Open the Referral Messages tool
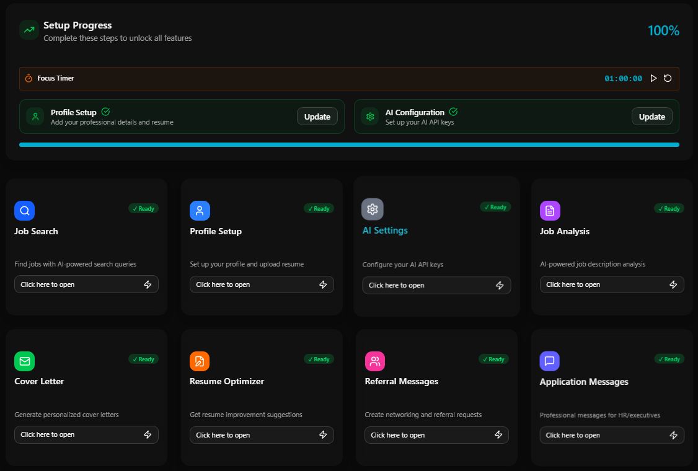This screenshot has height=471, width=698. click(x=436, y=435)
